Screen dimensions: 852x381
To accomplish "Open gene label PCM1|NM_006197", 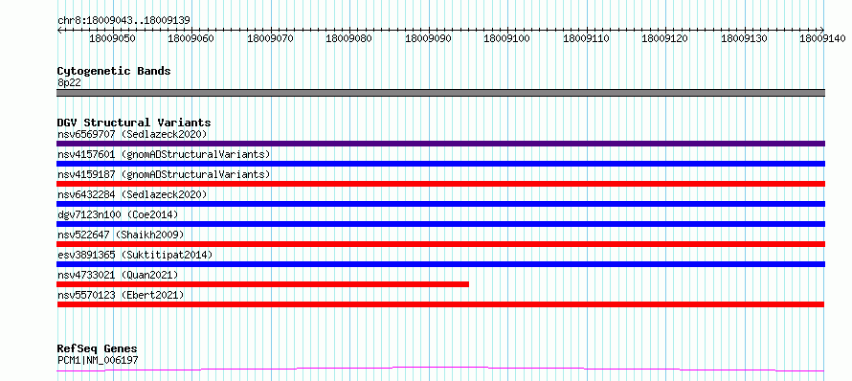I will click(x=98, y=360).
